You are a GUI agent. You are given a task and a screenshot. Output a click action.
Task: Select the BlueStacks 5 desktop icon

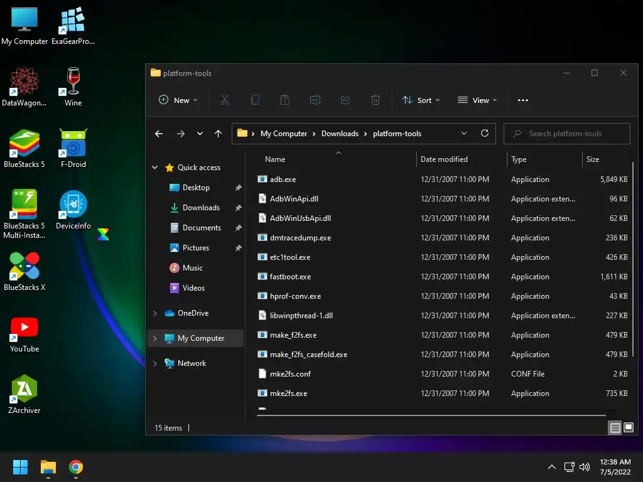coord(24,148)
